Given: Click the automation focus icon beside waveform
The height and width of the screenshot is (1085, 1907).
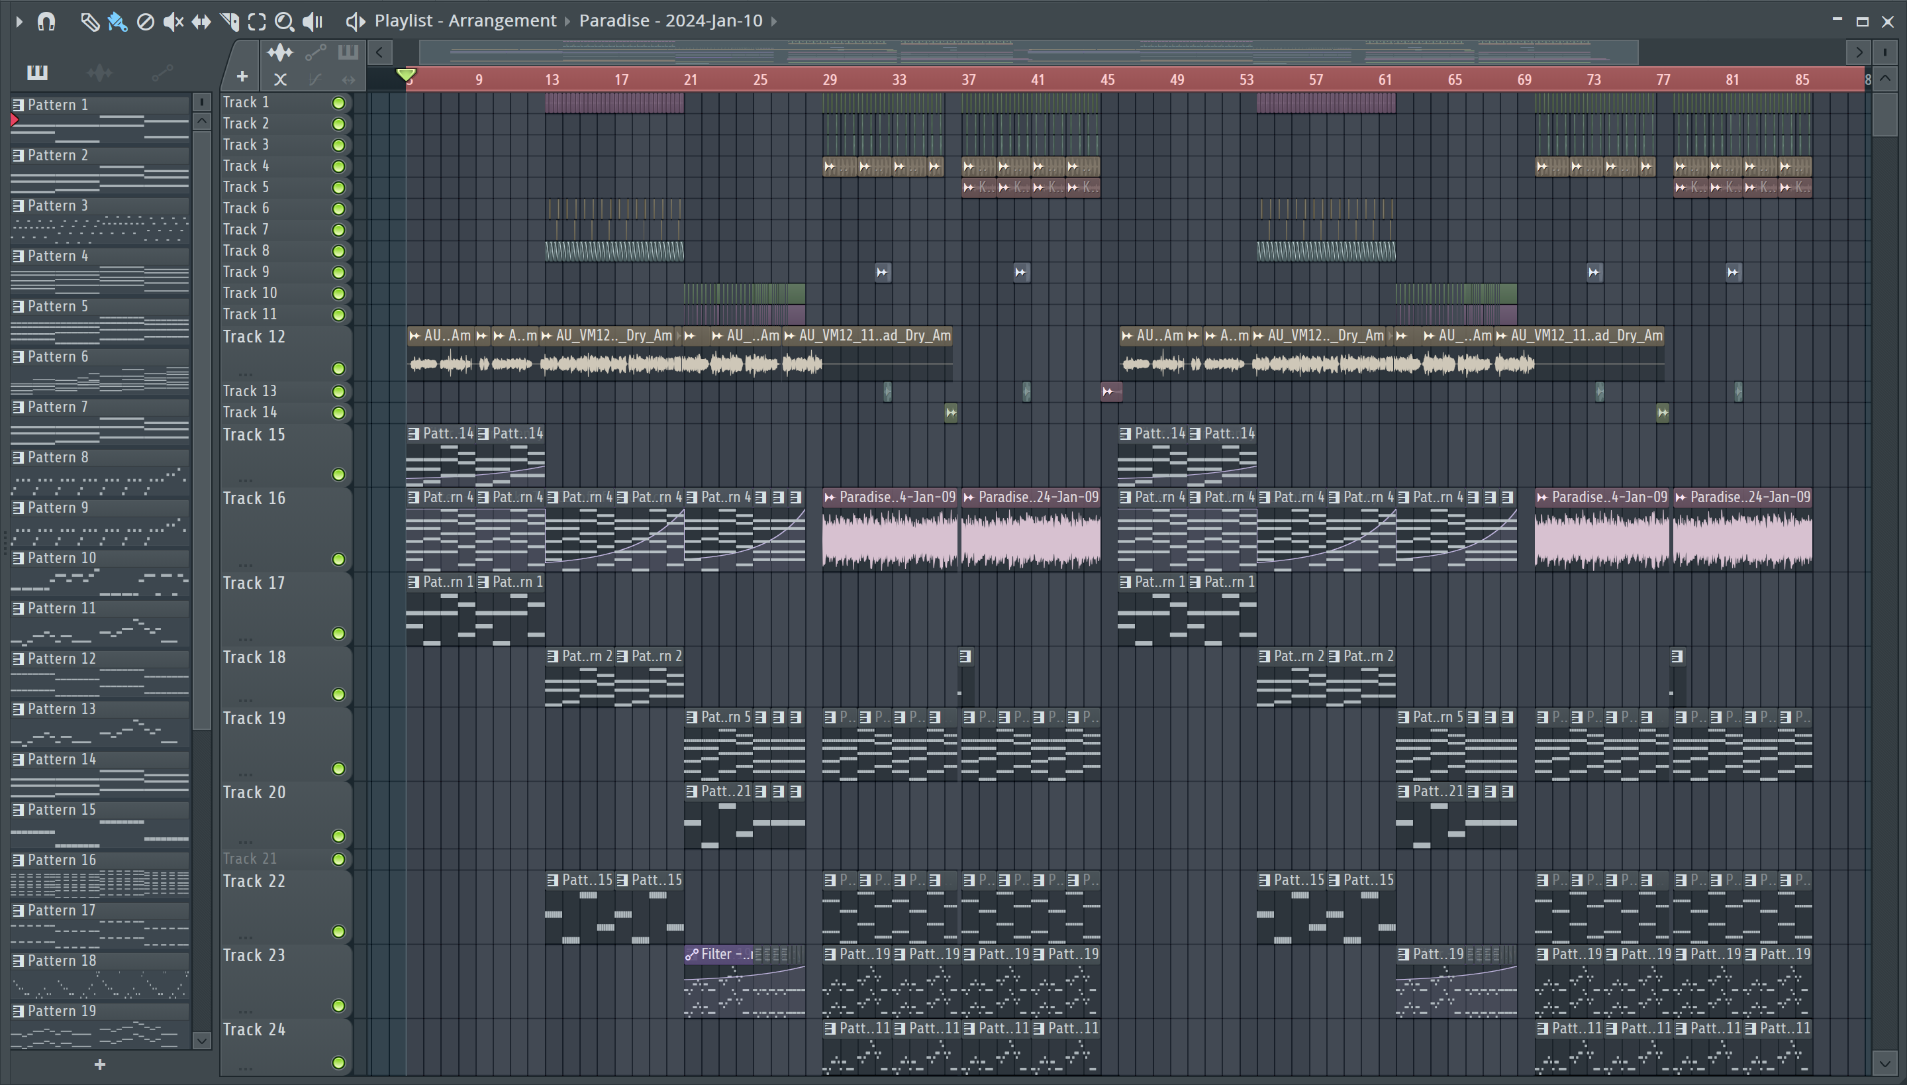Looking at the screenshot, I should pos(316,52).
